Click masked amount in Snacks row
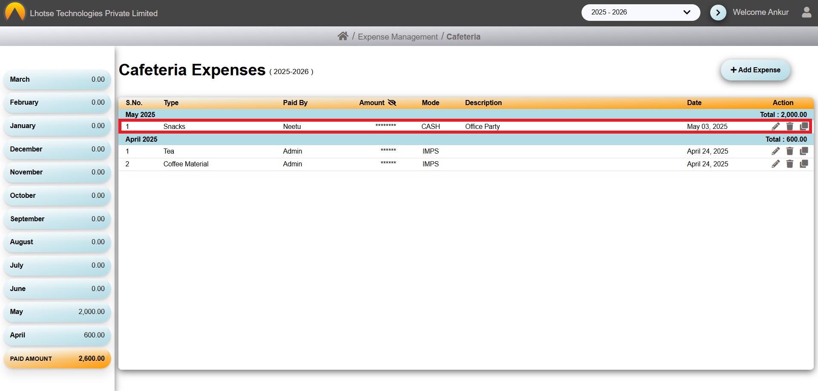Image resolution: width=818 pixels, height=391 pixels. click(386, 126)
